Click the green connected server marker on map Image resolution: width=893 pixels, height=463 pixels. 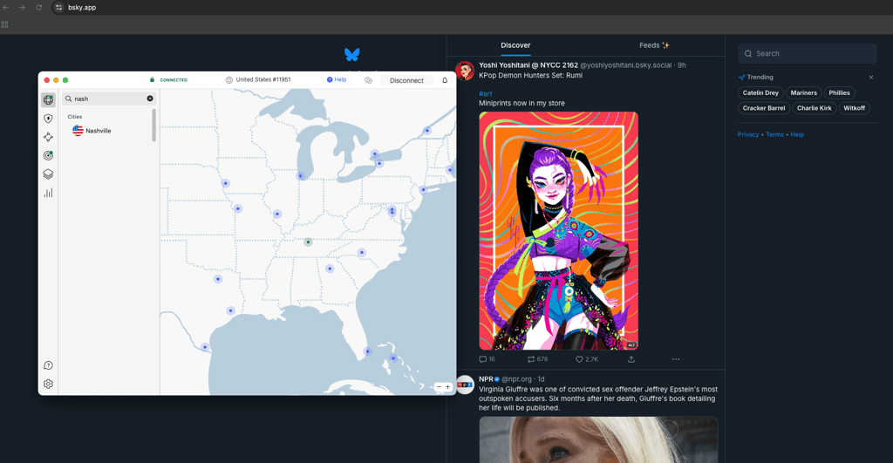click(x=308, y=242)
